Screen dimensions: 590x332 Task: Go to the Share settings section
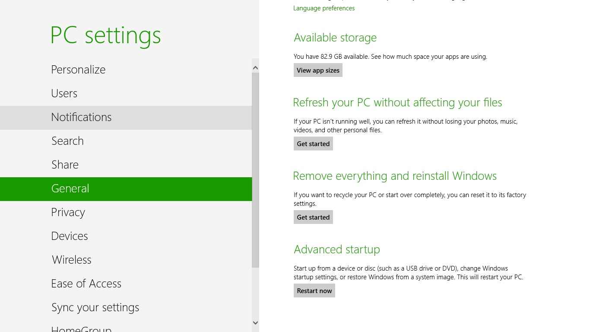65,164
